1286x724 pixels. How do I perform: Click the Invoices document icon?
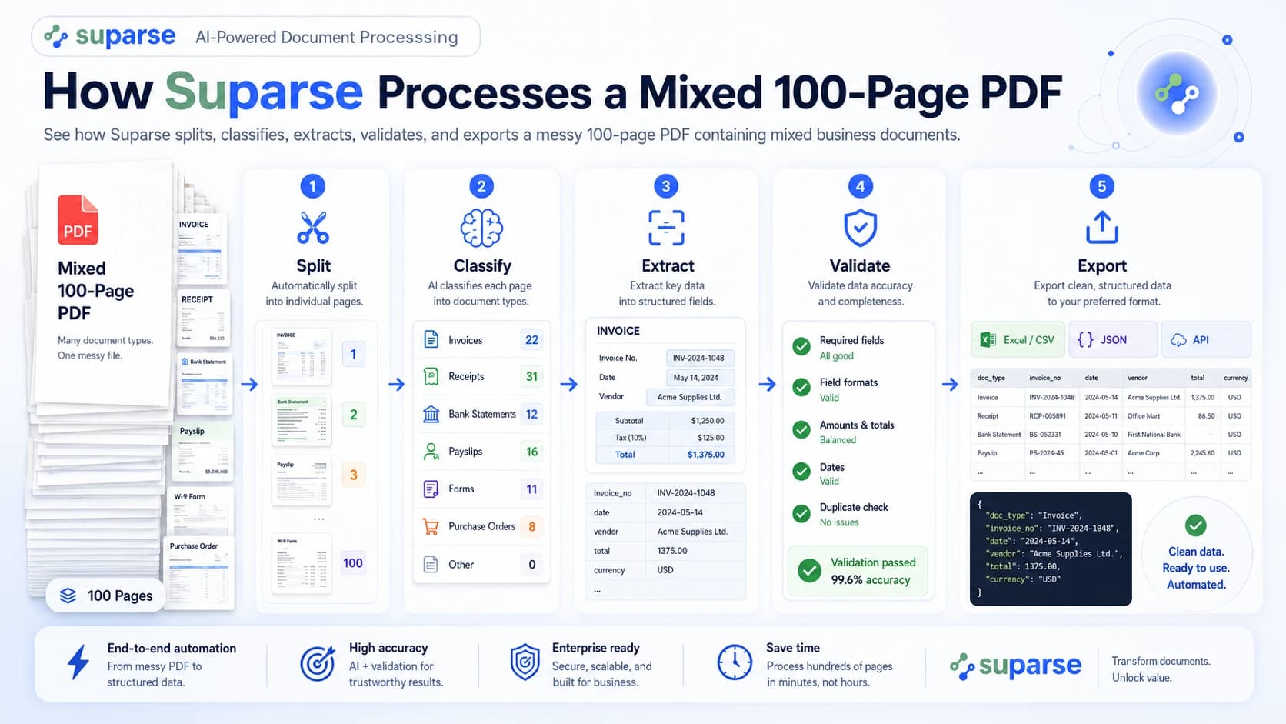point(431,339)
